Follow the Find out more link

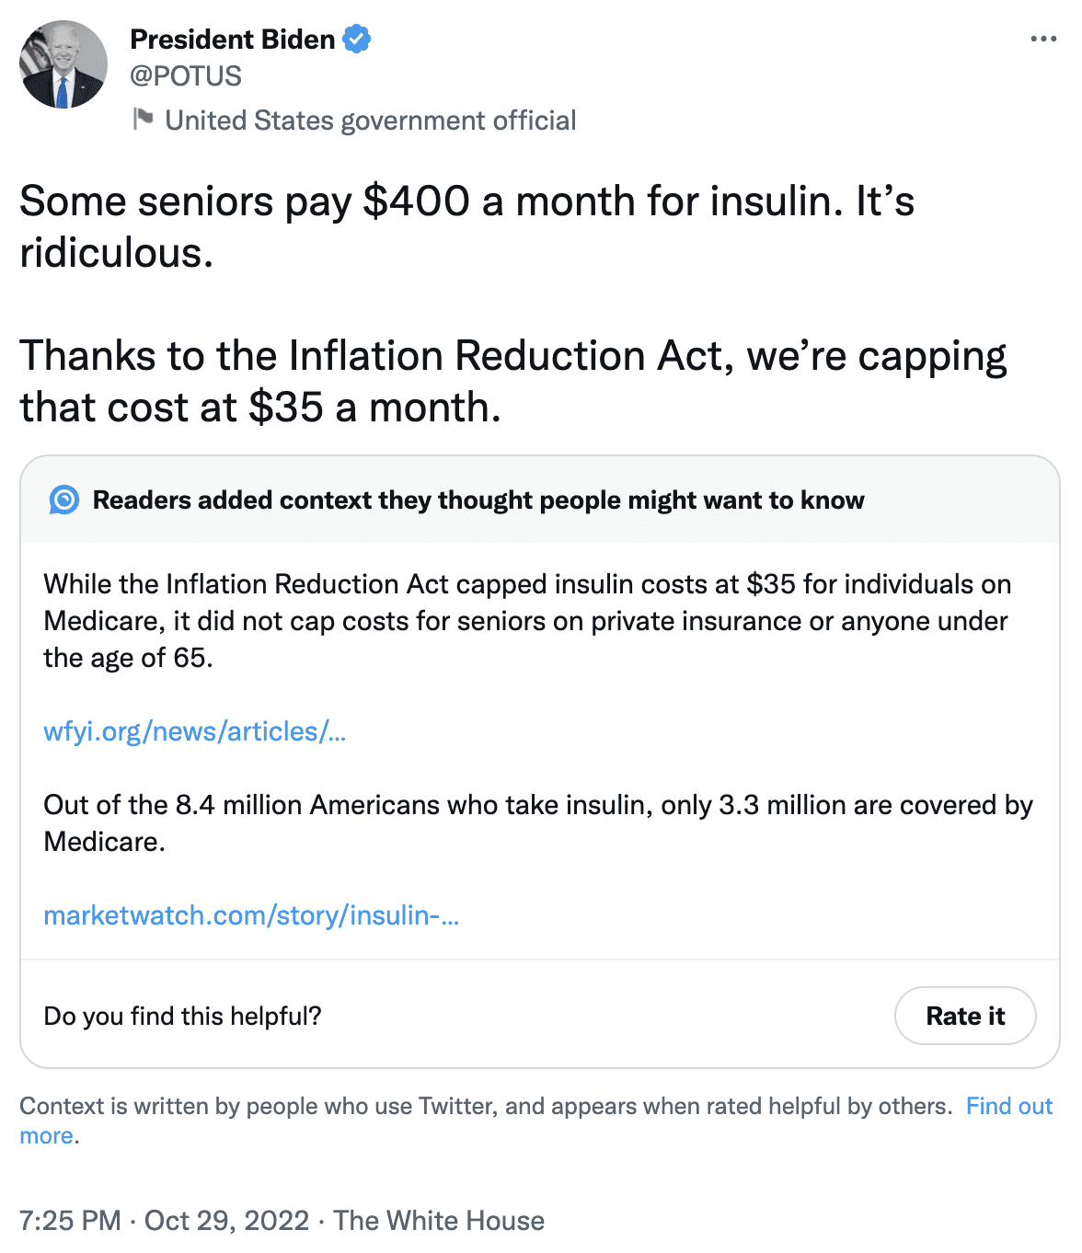(x=1008, y=1106)
